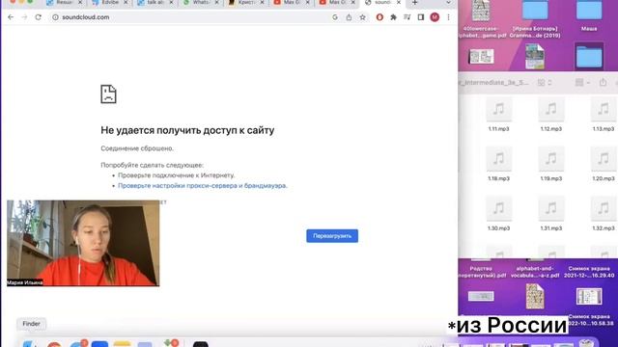Close the soundcloud tab

click(x=399, y=2)
